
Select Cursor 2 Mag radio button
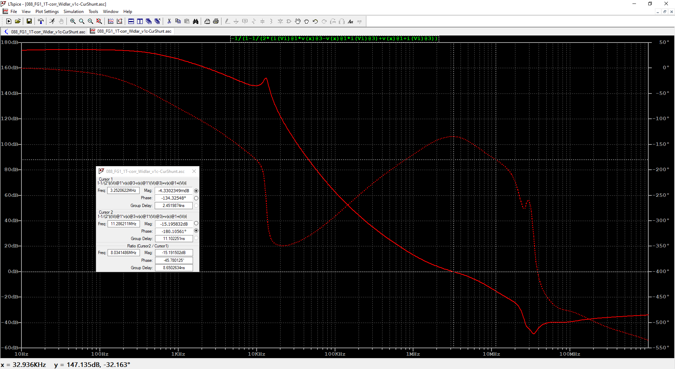[x=196, y=224]
